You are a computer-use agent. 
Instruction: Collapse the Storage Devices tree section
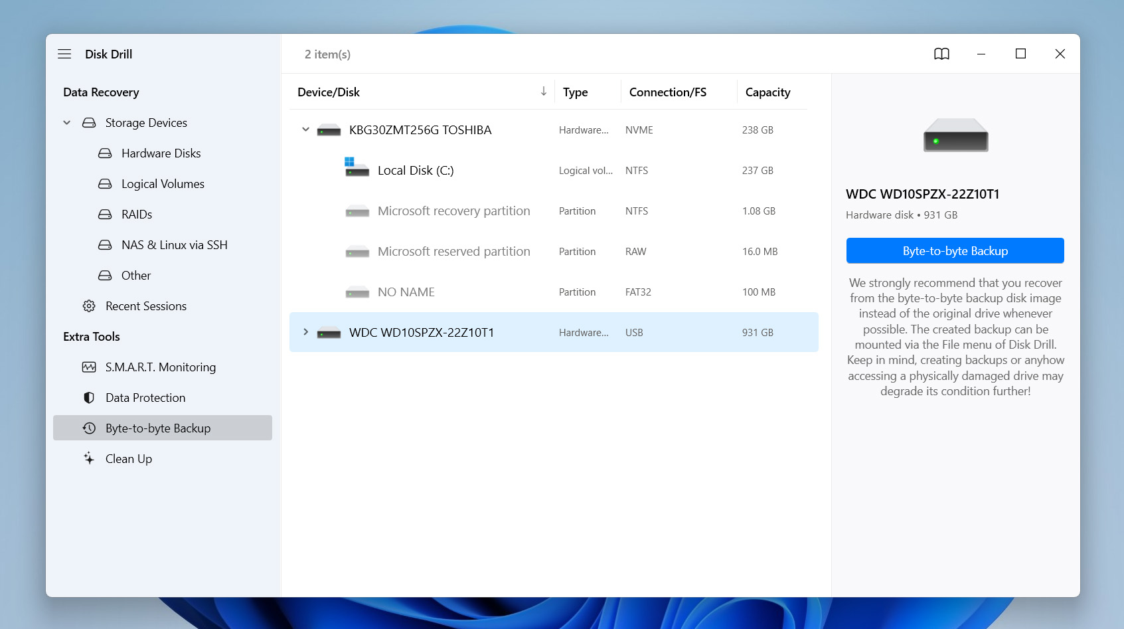[x=67, y=123]
